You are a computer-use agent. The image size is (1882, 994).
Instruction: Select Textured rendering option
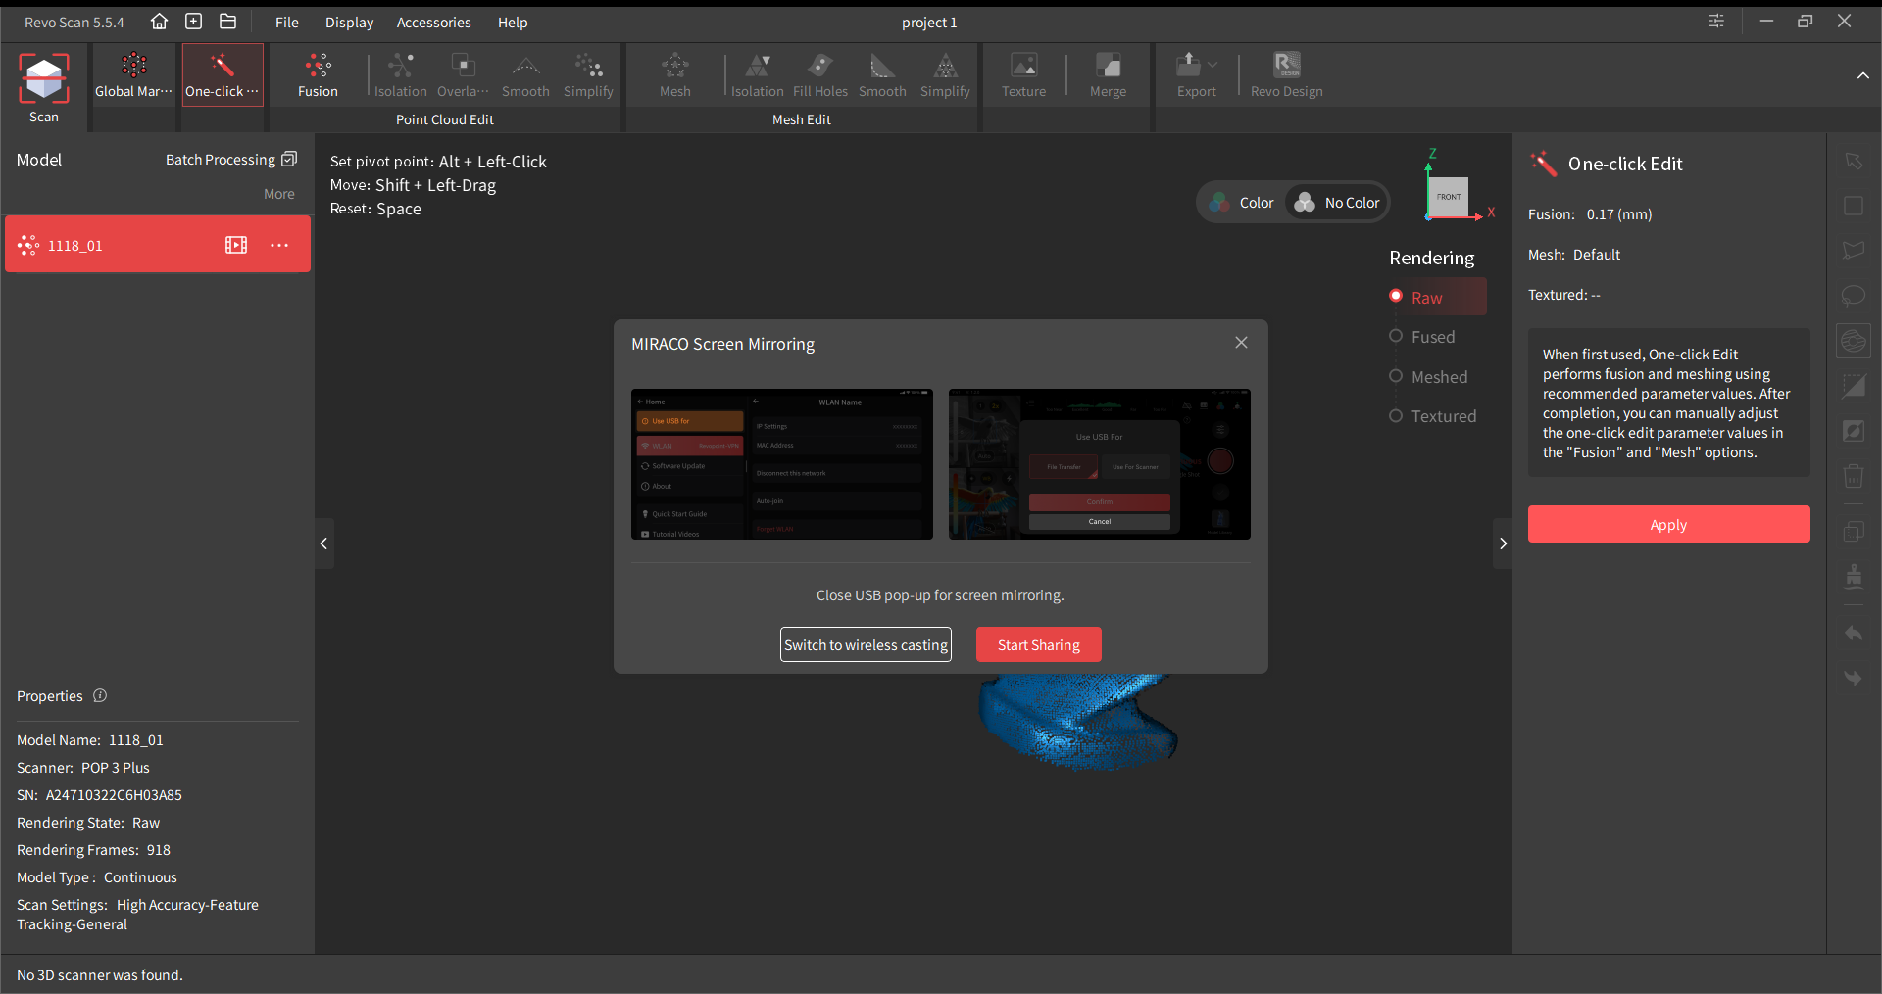pos(1433,415)
